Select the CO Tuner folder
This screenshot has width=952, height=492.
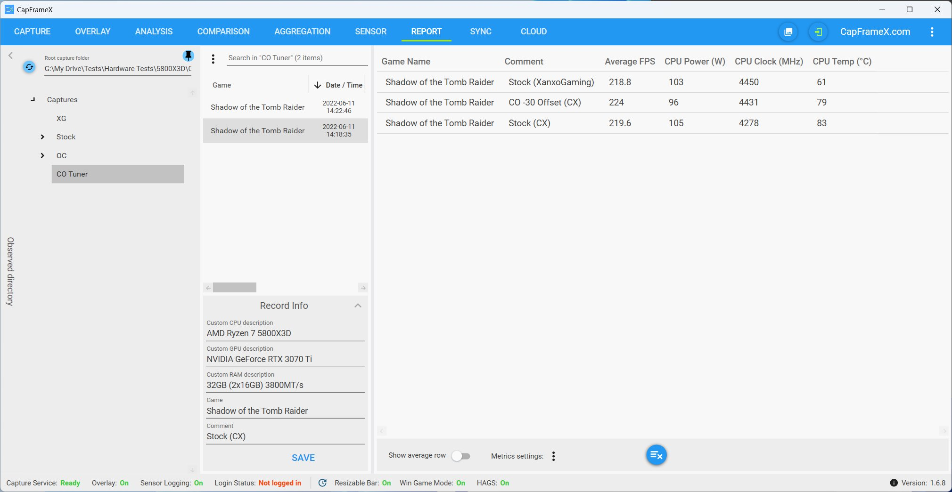118,174
